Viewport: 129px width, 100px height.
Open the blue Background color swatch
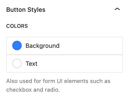point(17,45)
